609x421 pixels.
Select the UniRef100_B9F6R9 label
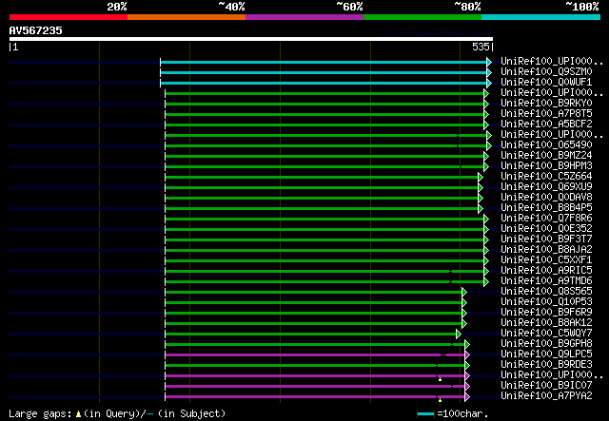click(x=546, y=313)
